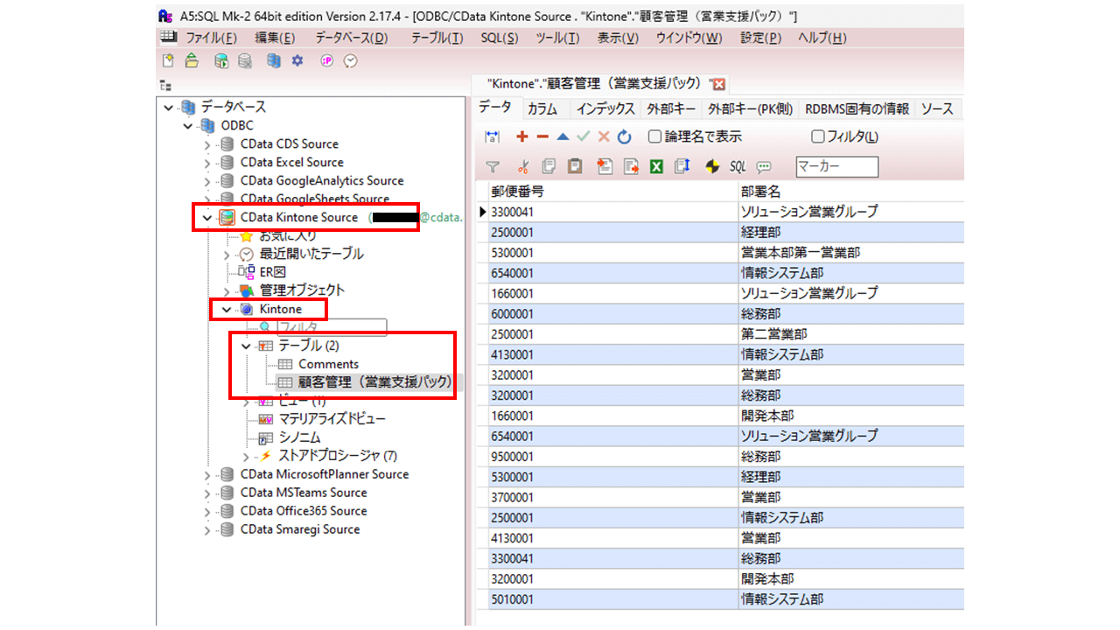Expand the CData CDS Source node
The width and height of the screenshot is (1120, 630).
pos(207,144)
